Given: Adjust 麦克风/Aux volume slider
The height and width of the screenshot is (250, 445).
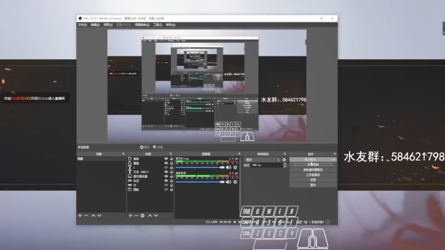Looking at the screenshot, I should [x=200, y=168].
